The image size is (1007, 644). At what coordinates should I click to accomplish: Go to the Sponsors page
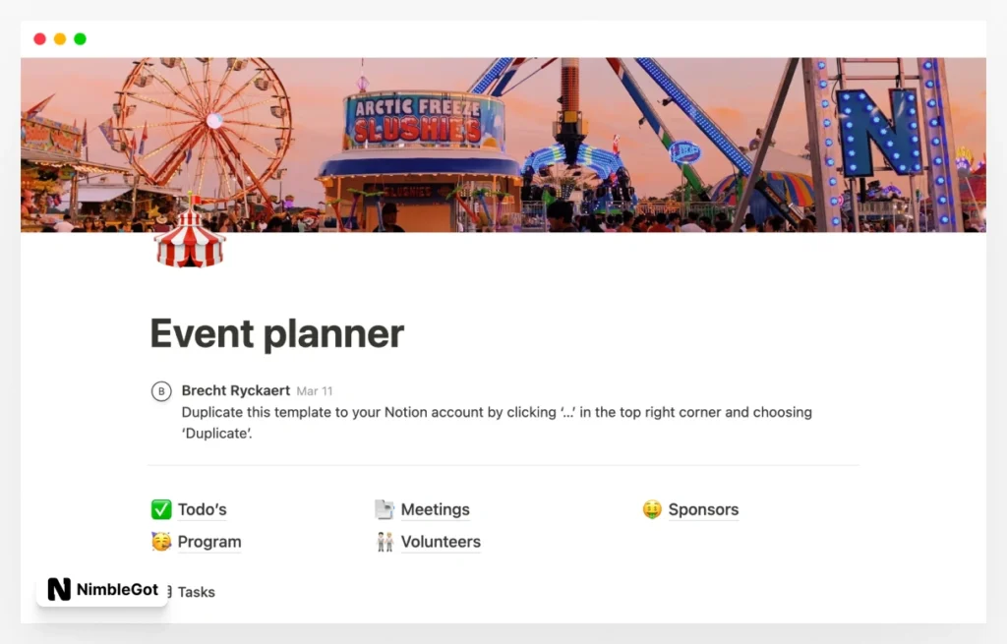tap(703, 509)
